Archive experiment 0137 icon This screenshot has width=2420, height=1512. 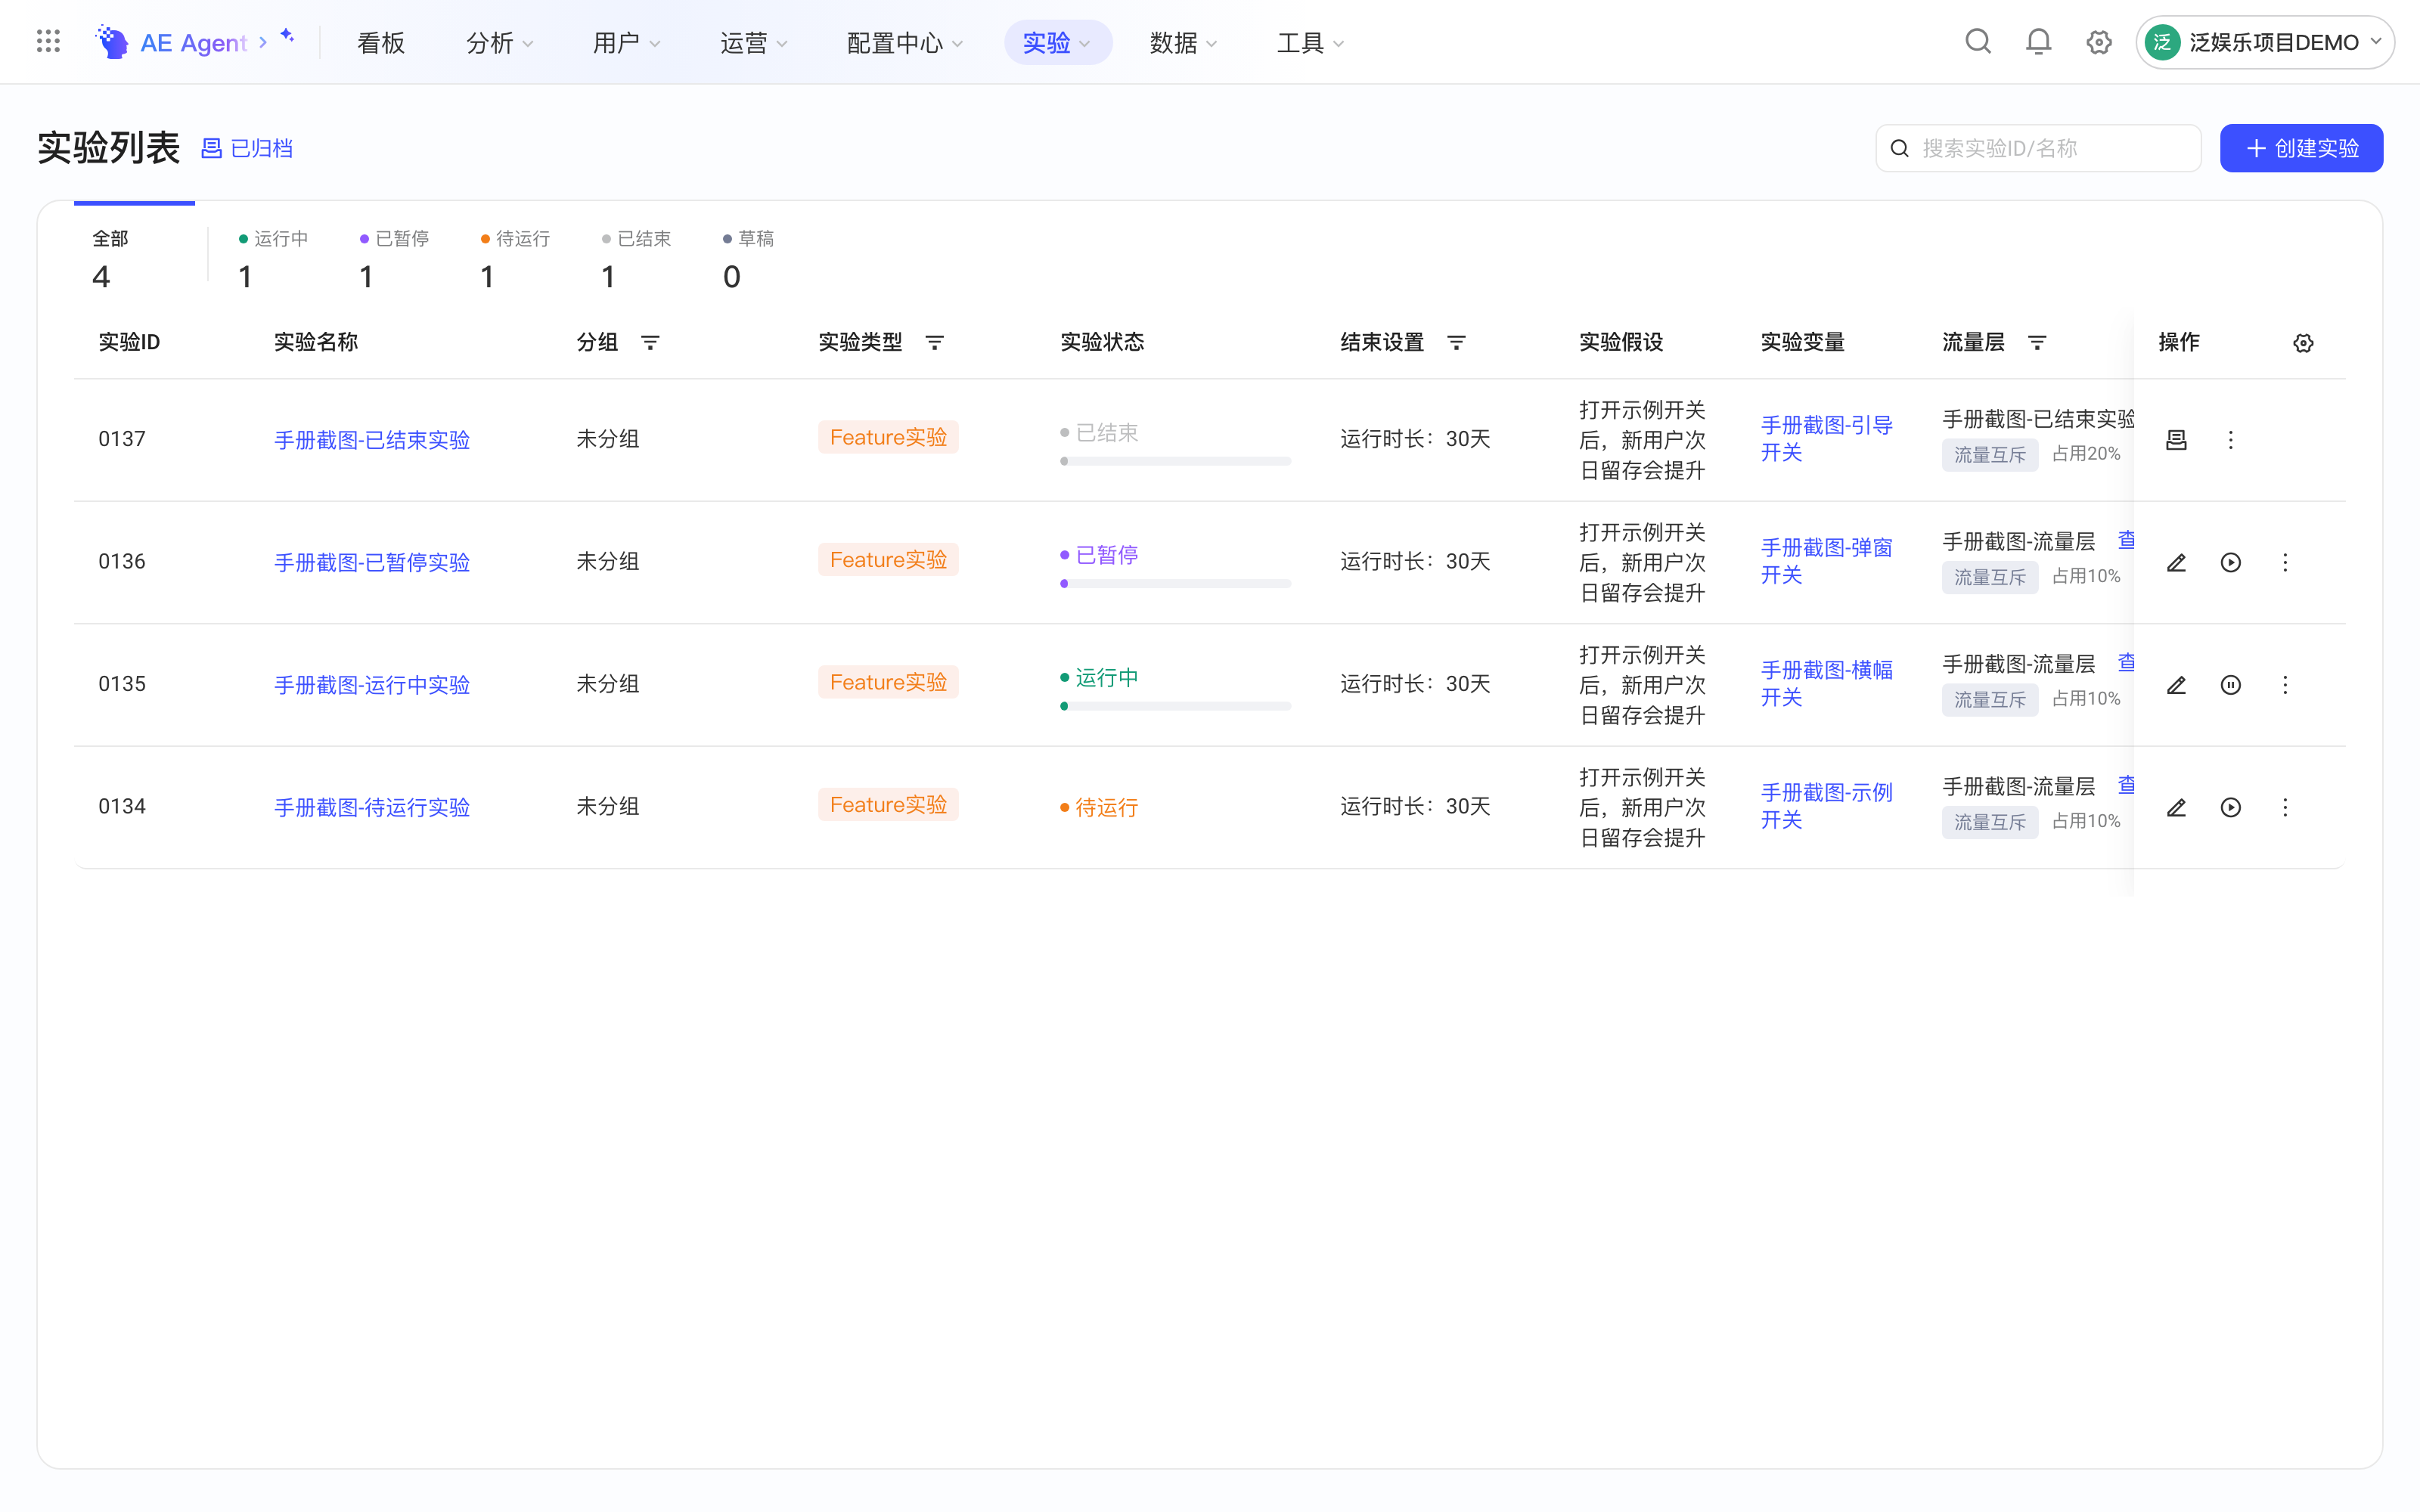2176,440
